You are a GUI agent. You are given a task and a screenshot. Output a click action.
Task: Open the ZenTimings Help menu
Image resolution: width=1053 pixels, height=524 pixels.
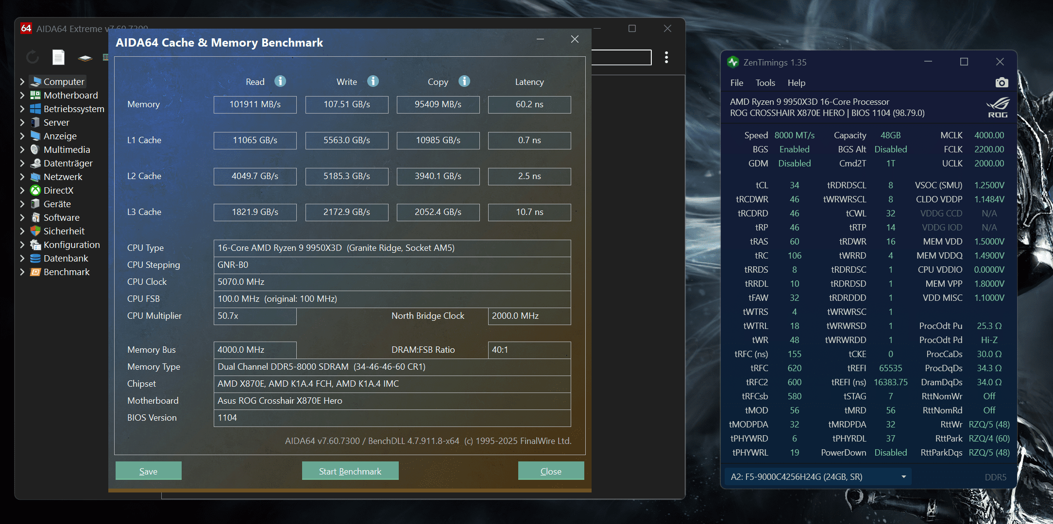click(796, 83)
